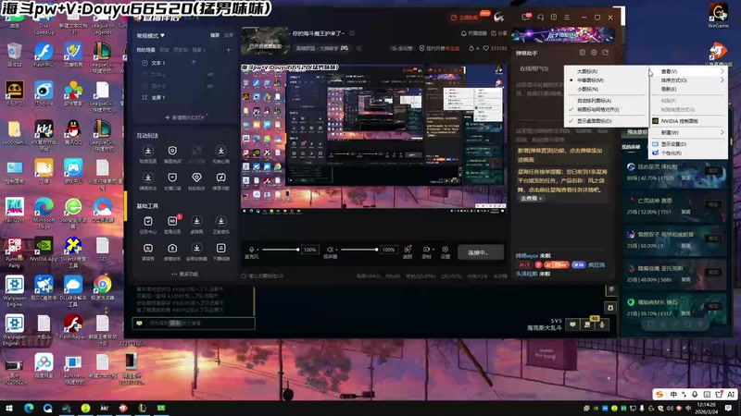Open 个性化(R) personalize
741x416 pixels.
(x=688, y=153)
